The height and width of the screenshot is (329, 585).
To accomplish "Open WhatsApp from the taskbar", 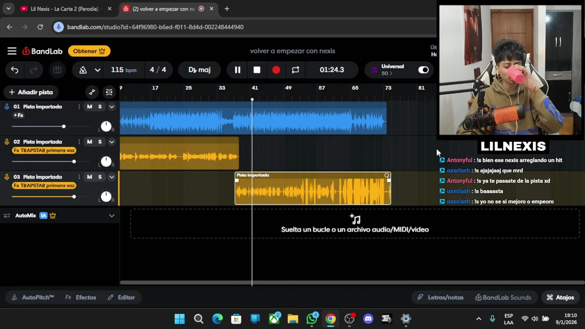I will click(x=312, y=319).
